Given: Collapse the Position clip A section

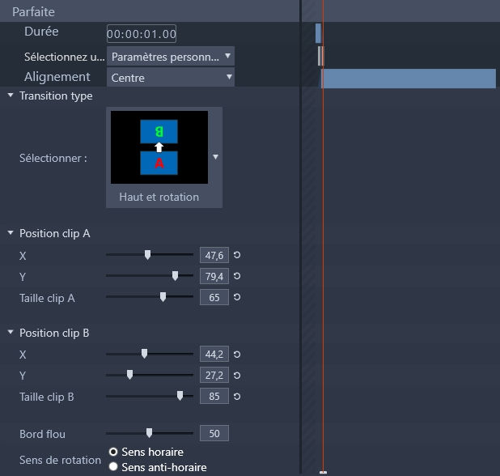Looking at the screenshot, I should [11, 233].
